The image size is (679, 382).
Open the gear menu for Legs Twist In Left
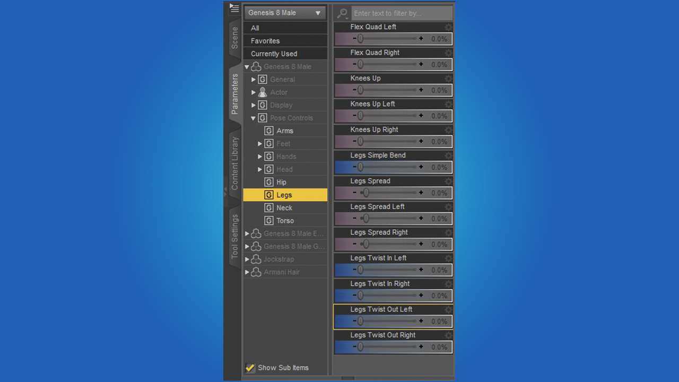click(x=449, y=258)
